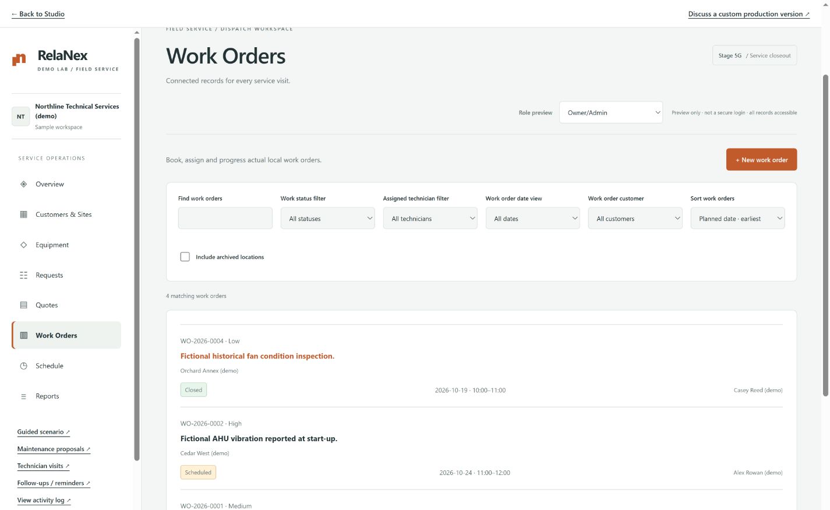Expand the Work order customer dropdown
This screenshot has height=510, width=830.
635,219
